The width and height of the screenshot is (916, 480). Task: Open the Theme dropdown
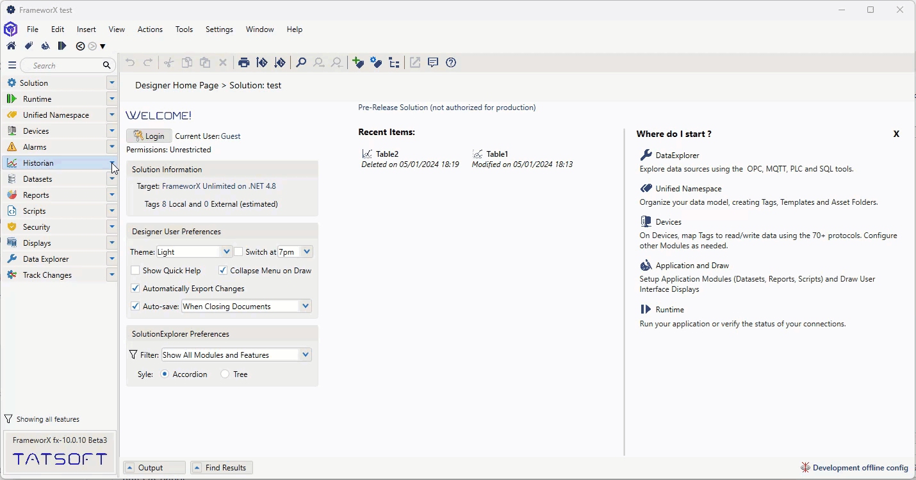pyautogui.click(x=225, y=252)
